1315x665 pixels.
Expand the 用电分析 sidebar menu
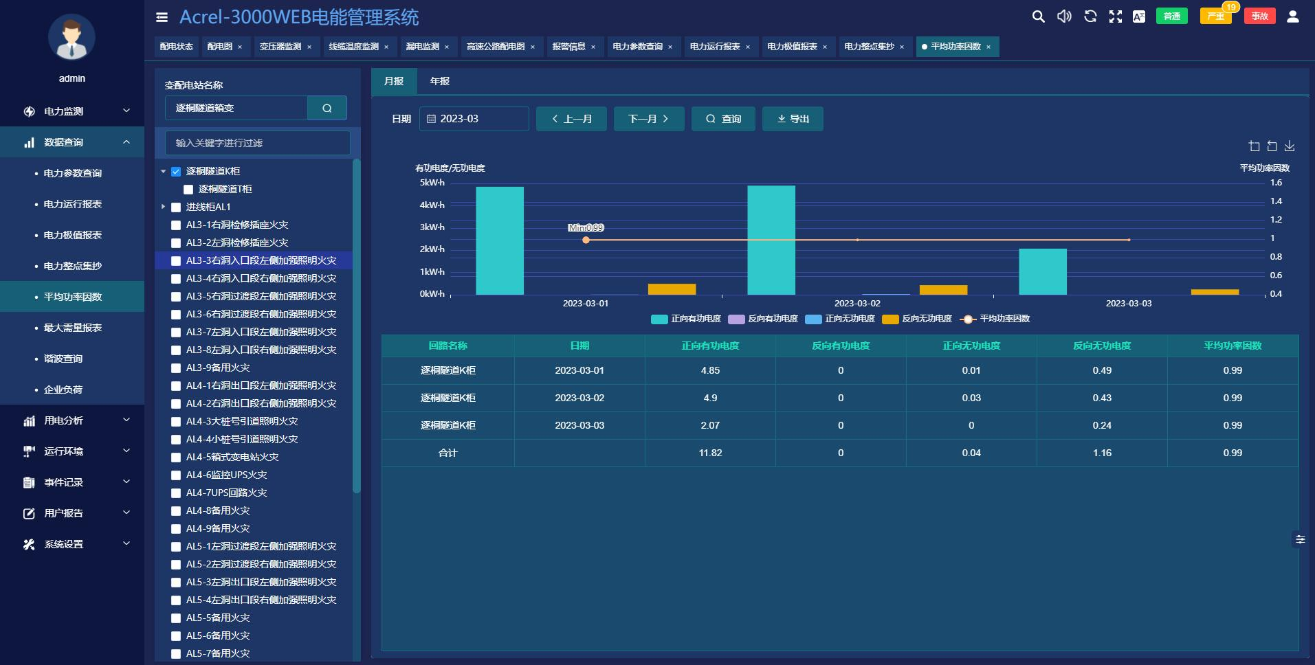pos(72,420)
